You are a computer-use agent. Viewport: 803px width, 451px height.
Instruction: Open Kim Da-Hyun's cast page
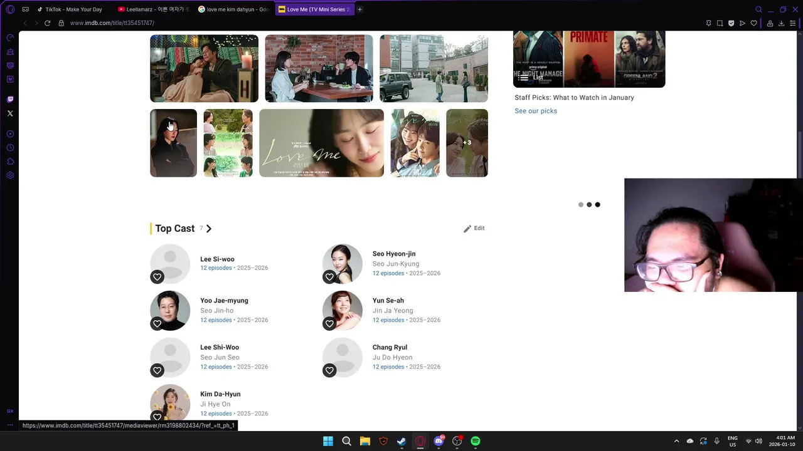pos(220,394)
